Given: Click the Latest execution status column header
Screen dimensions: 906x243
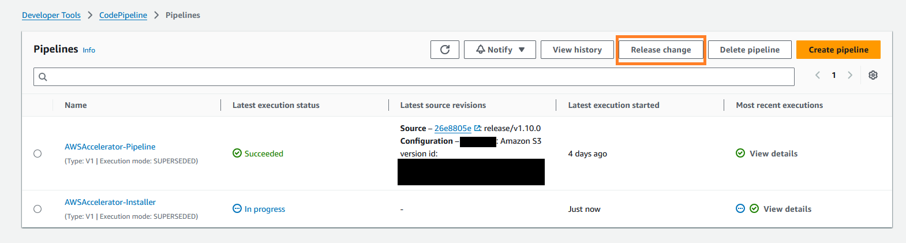Looking at the screenshot, I should [x=276, y=105].
